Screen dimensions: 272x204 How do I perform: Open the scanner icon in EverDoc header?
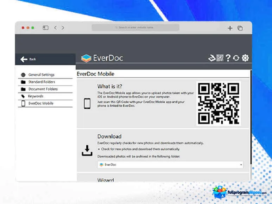tap(211, 58)
